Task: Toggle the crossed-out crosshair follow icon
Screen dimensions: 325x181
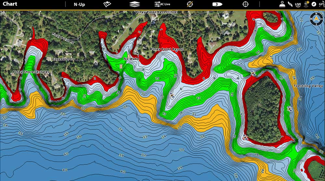Action: pyautogui.click(x=190, y=4)
